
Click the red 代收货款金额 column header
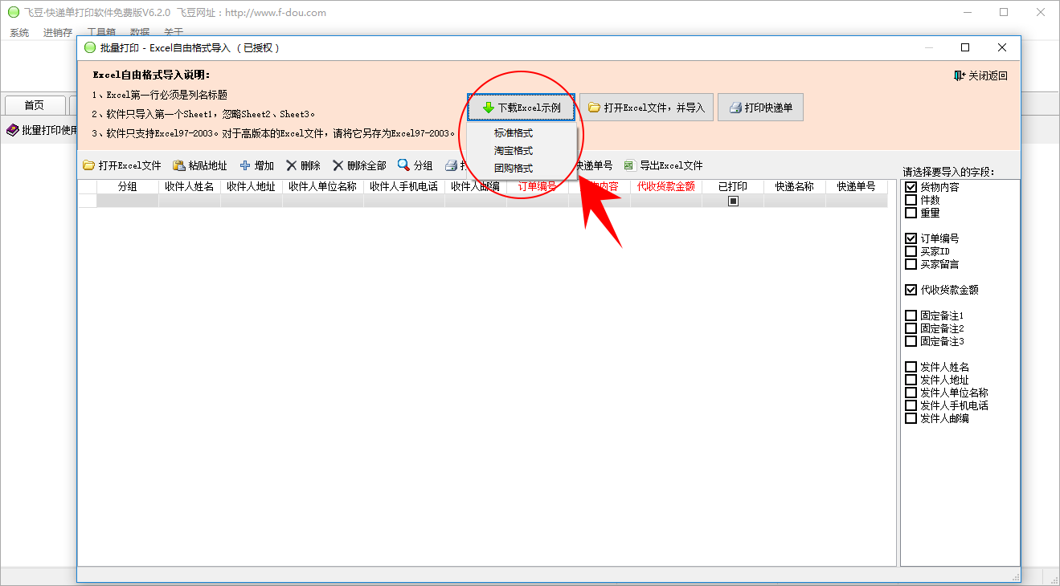click(666, 186)
